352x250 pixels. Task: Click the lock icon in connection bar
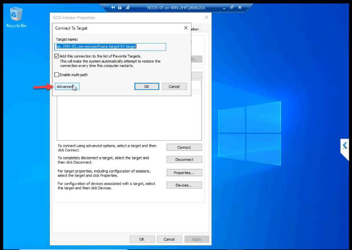(120, 8)
